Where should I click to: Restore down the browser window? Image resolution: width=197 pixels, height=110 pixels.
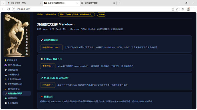point(186,3)
